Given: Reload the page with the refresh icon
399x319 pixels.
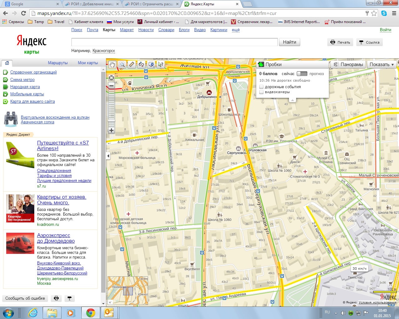Looking at the screenshot, I should coord(23,13).
